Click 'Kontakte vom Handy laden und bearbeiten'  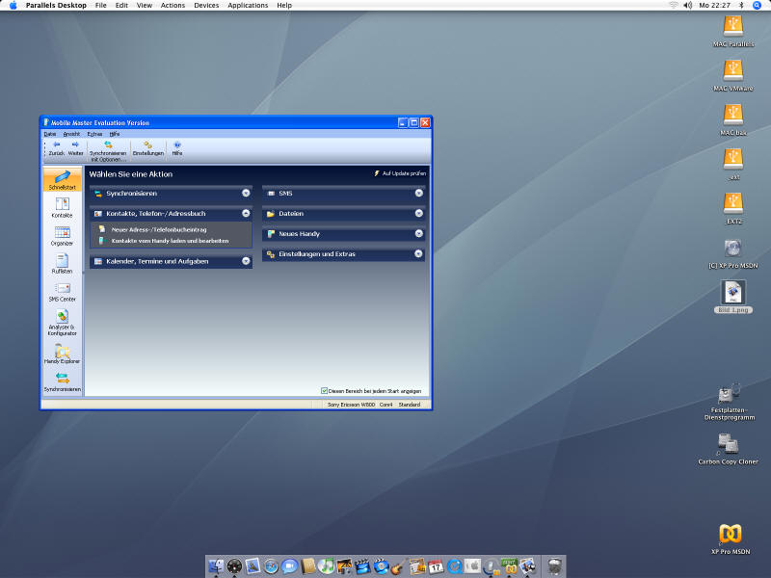click(x=170, y=241)
